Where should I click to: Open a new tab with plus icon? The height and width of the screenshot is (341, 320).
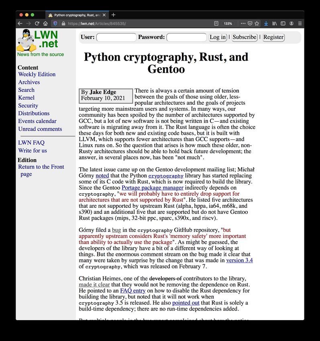[113, 15]
